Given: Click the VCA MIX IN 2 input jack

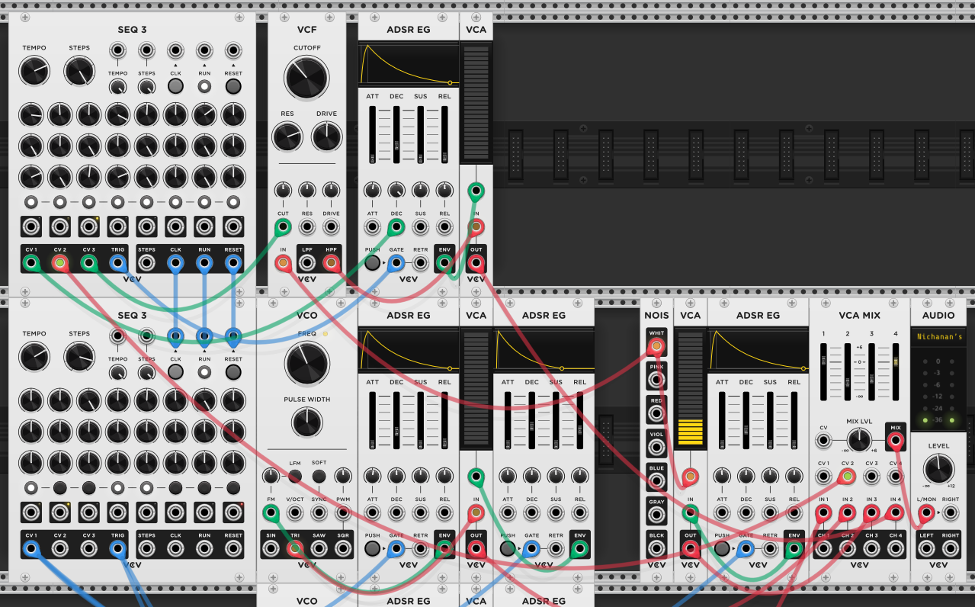Looking at the screenshot, I should pyautogui.click(x=847, y=512).
